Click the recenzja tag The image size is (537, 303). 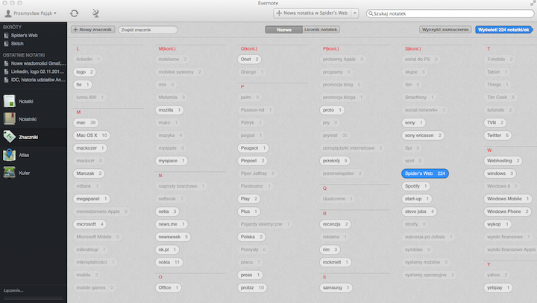coord(336,224)
